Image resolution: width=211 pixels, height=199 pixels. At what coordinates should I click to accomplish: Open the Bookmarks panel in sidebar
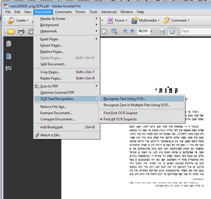pyautogui.click(x=9, y=56)
